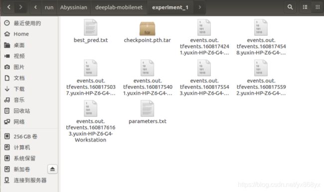Open 视频 videos folder in sidebar

click(x=29, y=56)
